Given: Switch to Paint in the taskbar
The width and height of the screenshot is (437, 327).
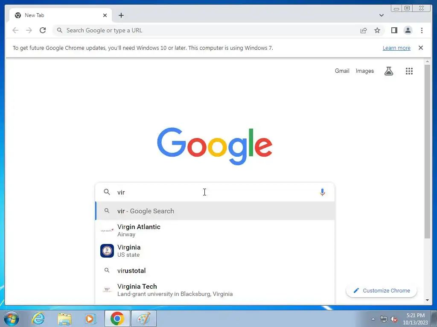Looking at the screenshot, I should tap(144, 318).
